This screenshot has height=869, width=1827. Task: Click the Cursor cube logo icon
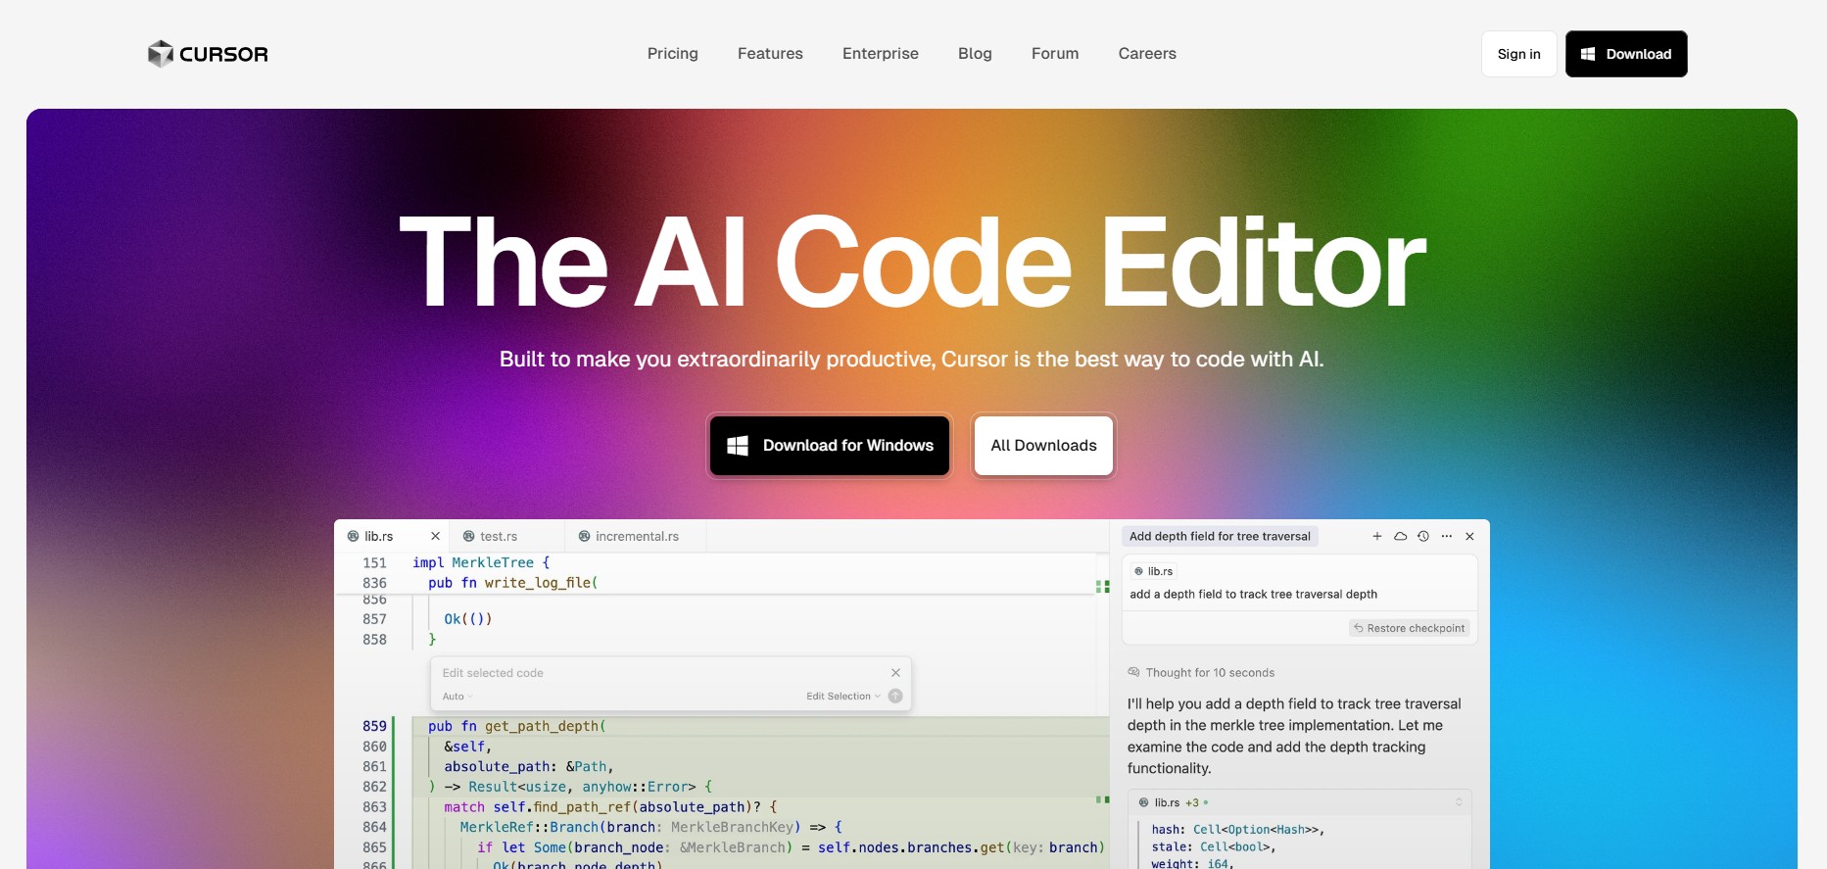[x=161, y=54]
